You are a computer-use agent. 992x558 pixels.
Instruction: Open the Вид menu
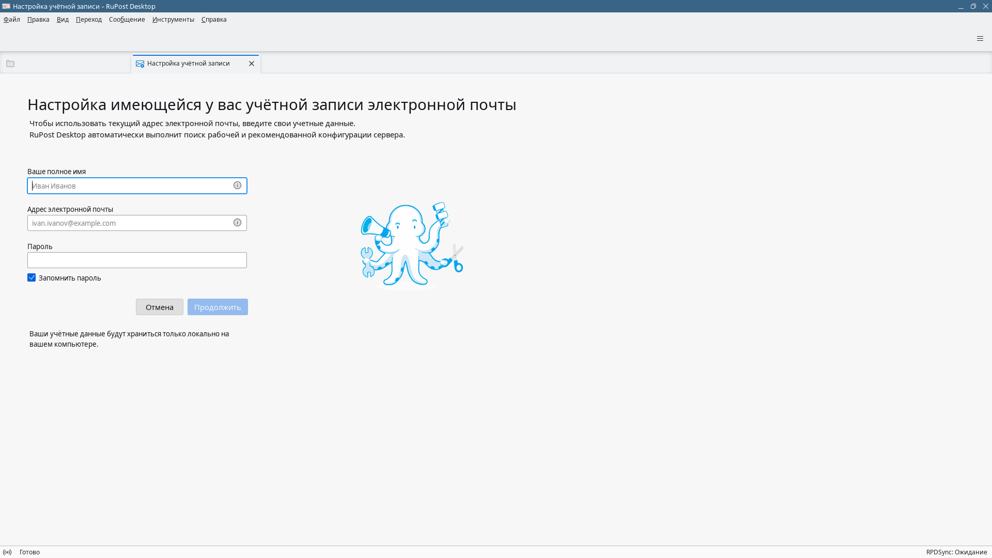point(63,20)
